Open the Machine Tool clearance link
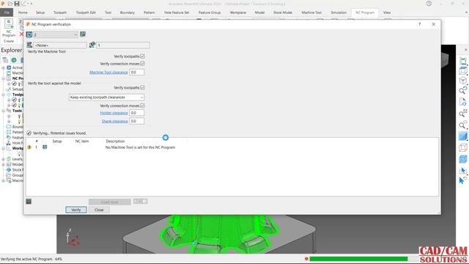 click(108, 73)
